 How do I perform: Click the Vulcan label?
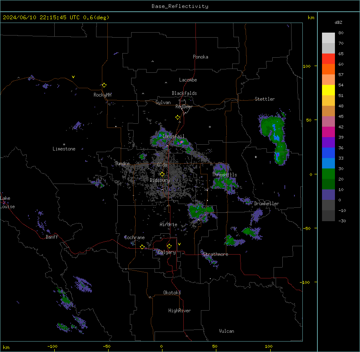pos(227,331)
